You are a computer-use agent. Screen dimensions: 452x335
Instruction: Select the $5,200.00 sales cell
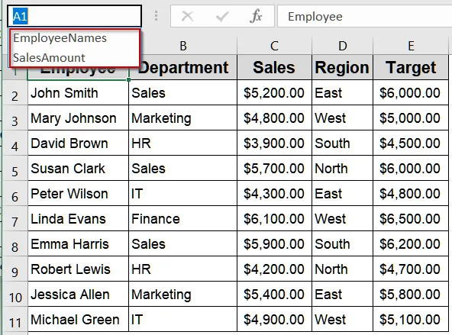pos(274,93)
